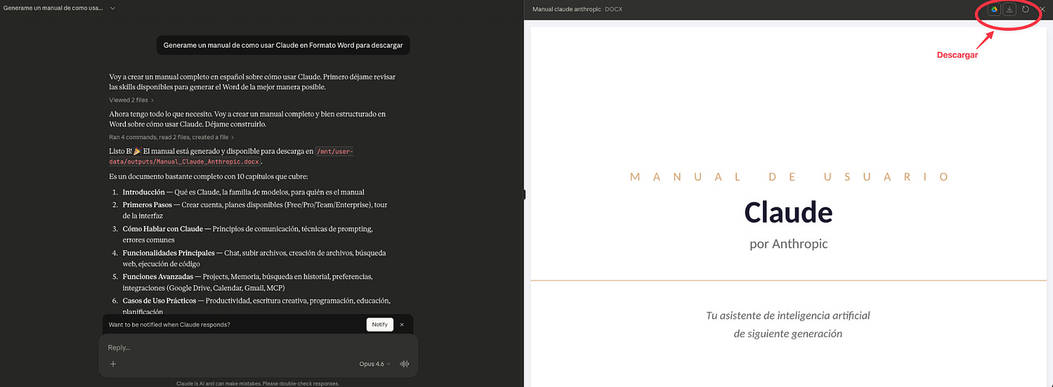Click the 'Generame un manual de como usa...' chat title
The height and width of the screenshot is (387, 1053).
(x=53, y=8)
